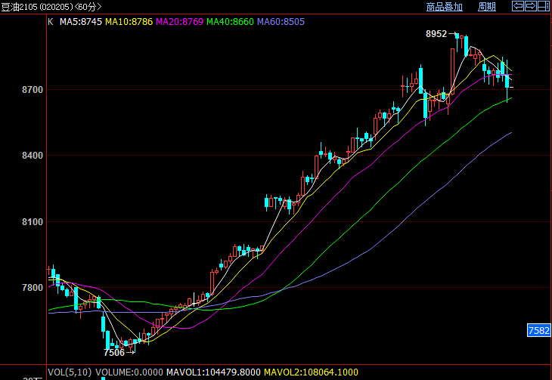The image size is (552, 380).
Task: Click the blue 7582 price tag
Action: point(539,330)
